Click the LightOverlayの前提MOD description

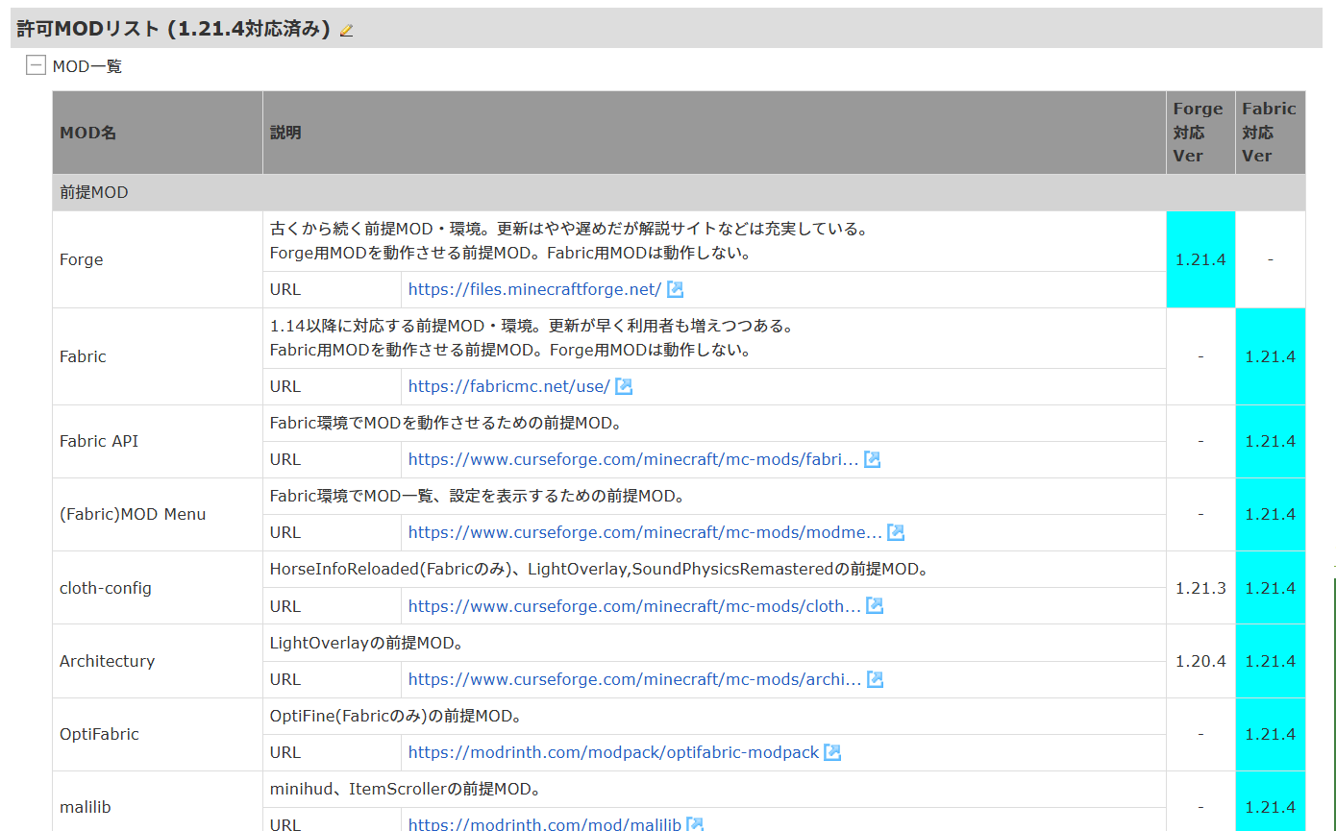point(367,643)
